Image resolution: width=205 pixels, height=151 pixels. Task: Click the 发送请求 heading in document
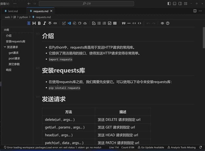click(54, 99)
